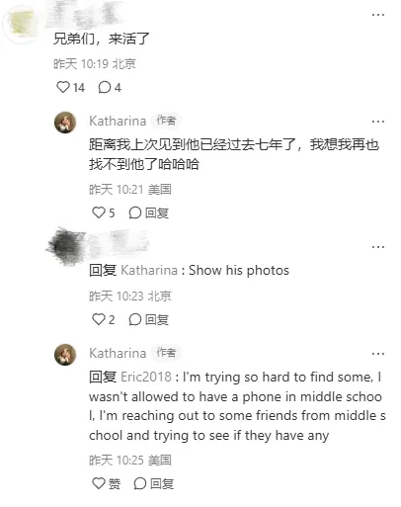Screen dimensions: 401x507
Task: Open Katharina's avatar in the last reply
Action: (x=65, y=355)
